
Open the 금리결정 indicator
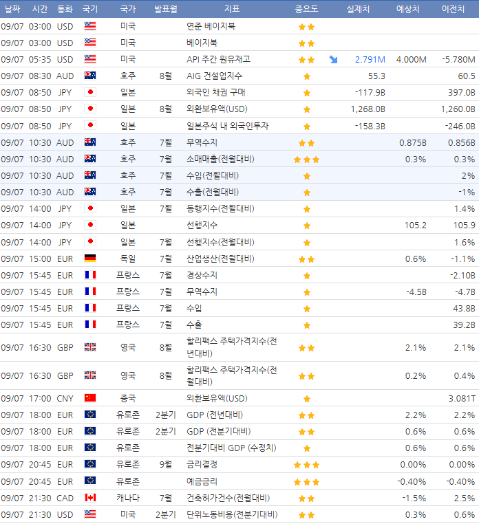(202, 465)
